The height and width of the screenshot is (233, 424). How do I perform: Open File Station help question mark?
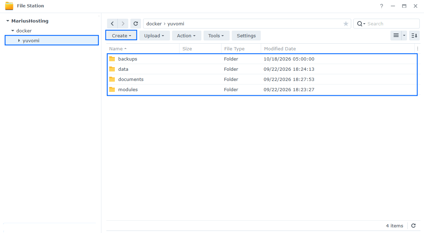click(381, 6)
